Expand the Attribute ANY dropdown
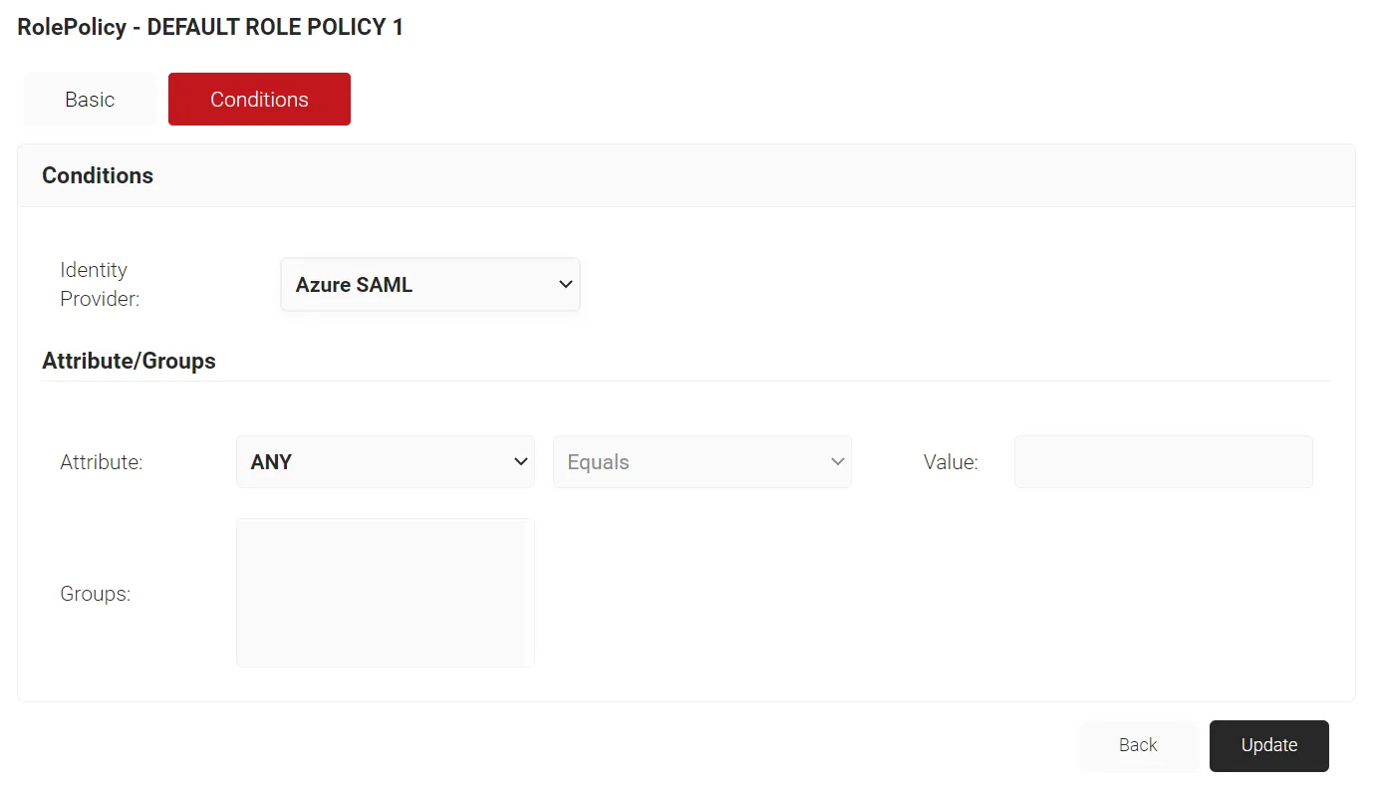The image size is (1376, 793). 386,462
